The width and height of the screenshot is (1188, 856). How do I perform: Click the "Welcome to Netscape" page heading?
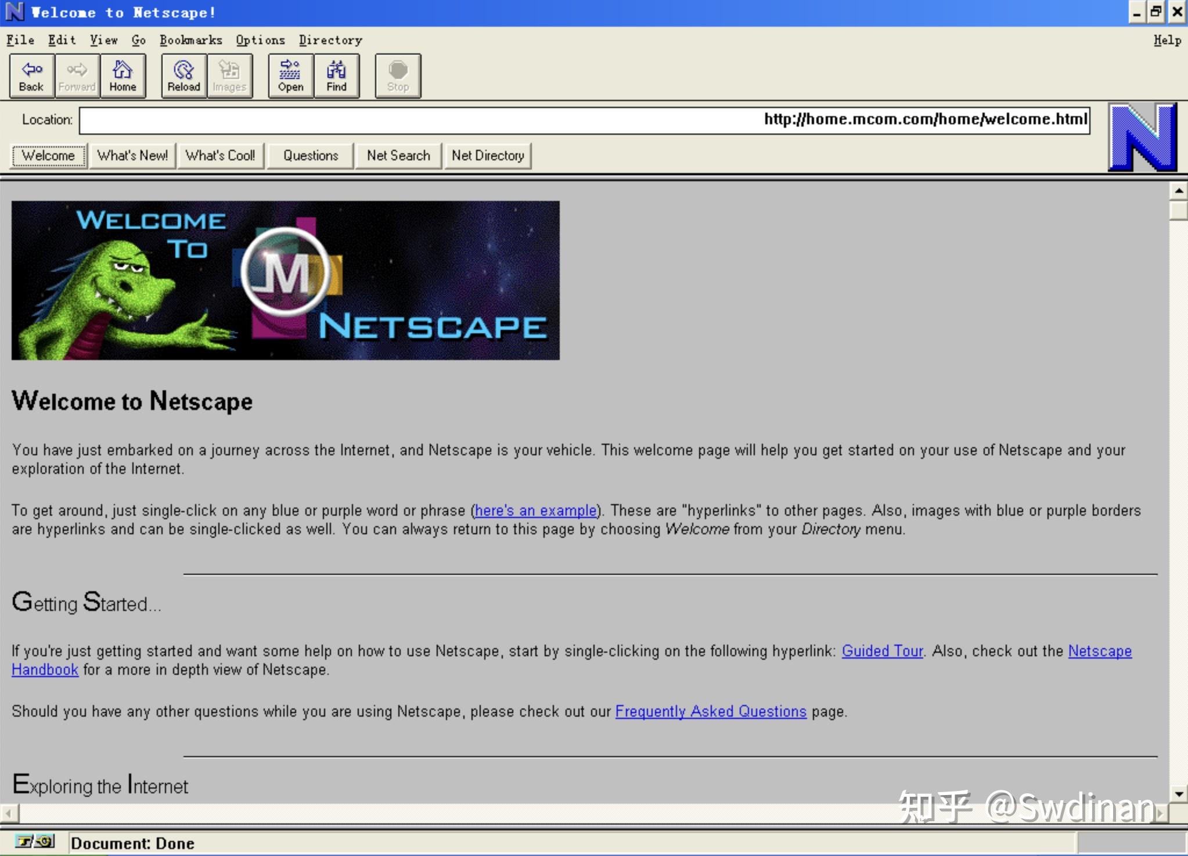click(x=132, y=401)
